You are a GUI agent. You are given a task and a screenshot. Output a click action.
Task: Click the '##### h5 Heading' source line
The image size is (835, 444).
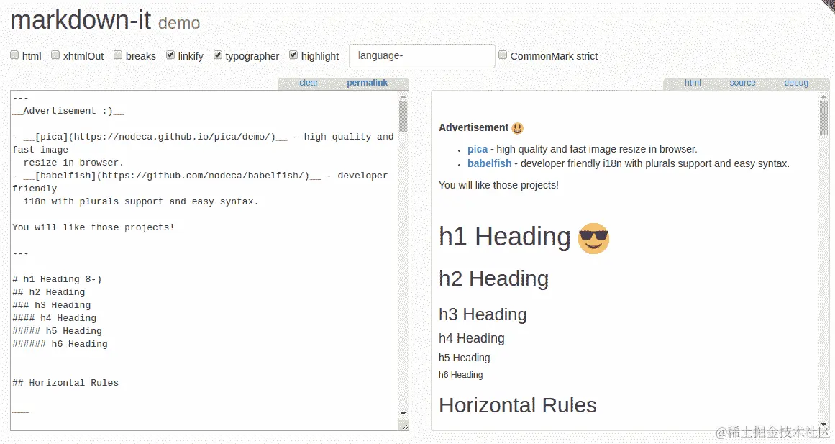[57, 331]
